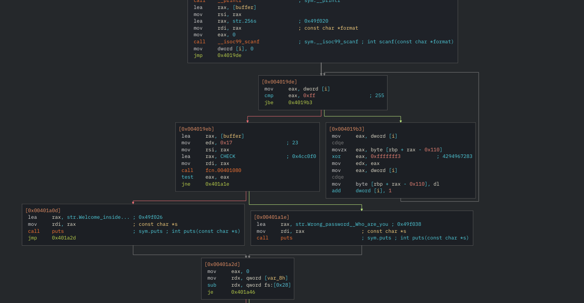Select the cmp eax, 0xff instruction

click(288, 95)
